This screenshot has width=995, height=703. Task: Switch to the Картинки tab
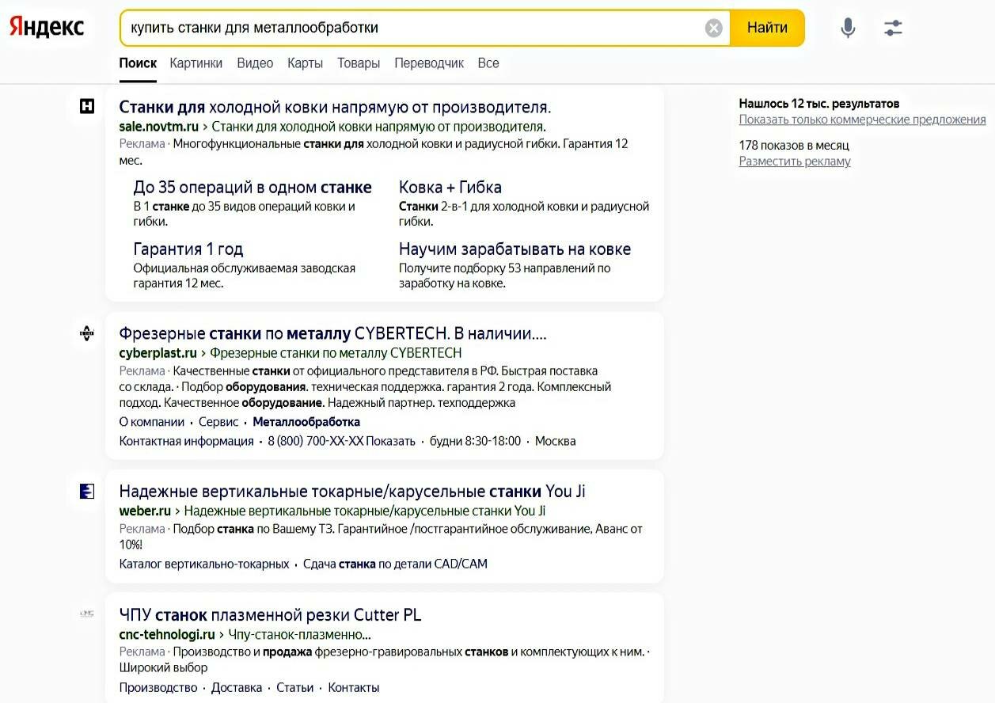(196, 63)
